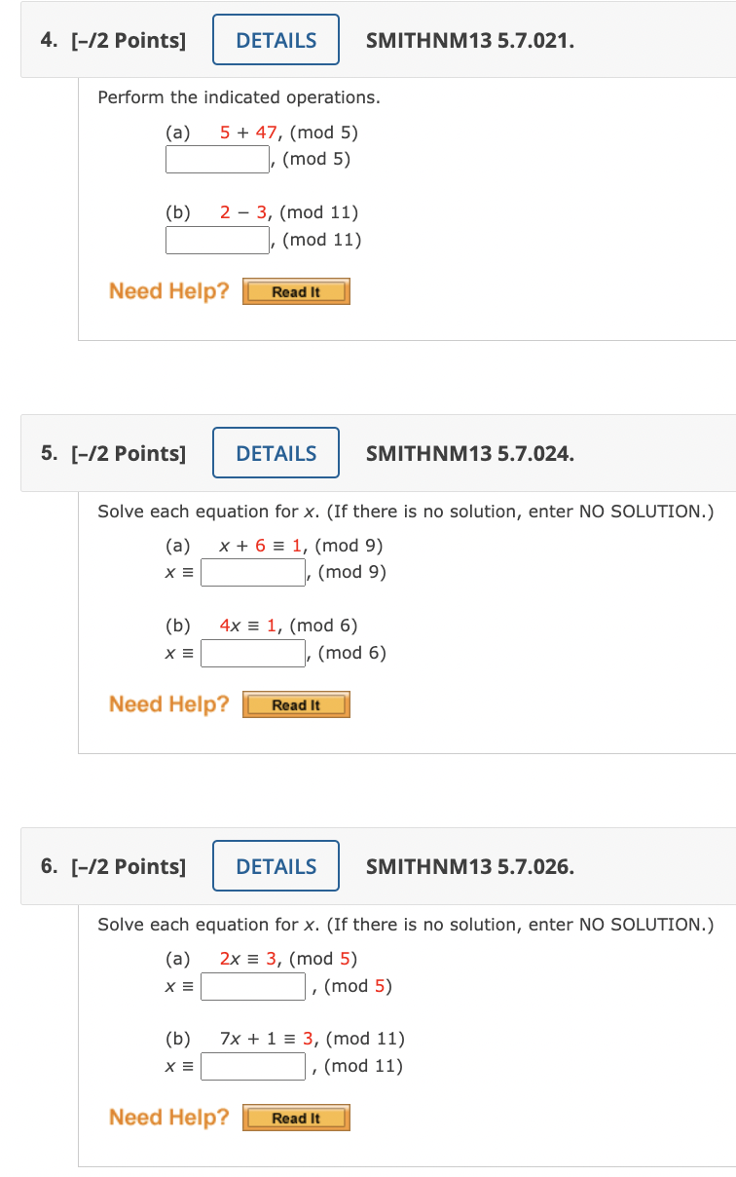
Task: Open the Need Help? link for problem 6
Action: [166, 1117]
